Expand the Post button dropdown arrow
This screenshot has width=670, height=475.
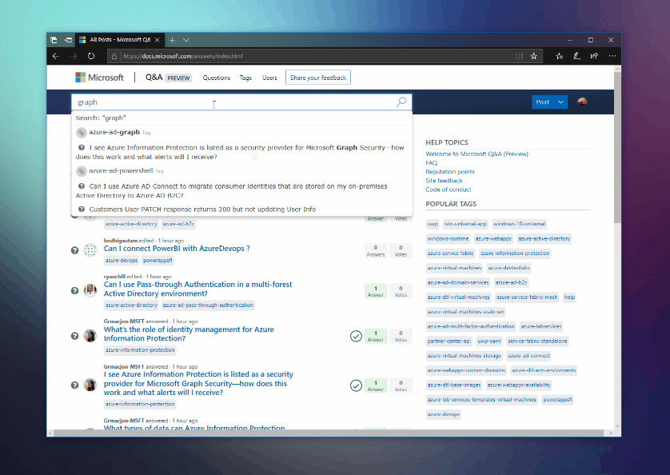[x=560, y=102]
